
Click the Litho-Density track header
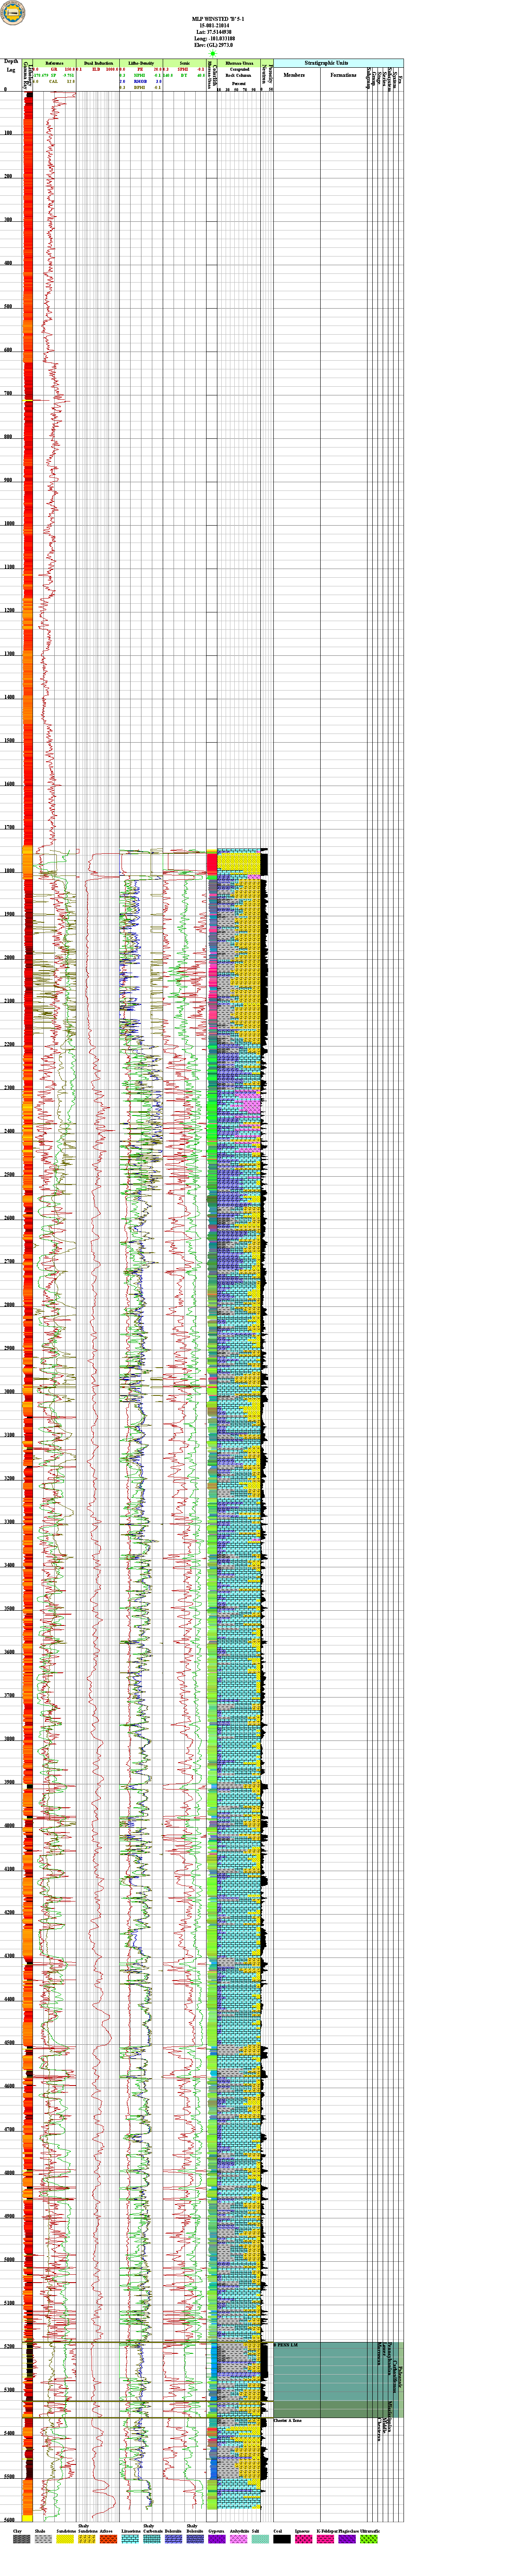click(141, 62)
